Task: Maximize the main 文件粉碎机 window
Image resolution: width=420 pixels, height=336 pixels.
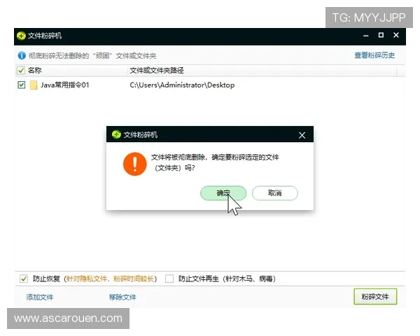Action: (381, 35)
